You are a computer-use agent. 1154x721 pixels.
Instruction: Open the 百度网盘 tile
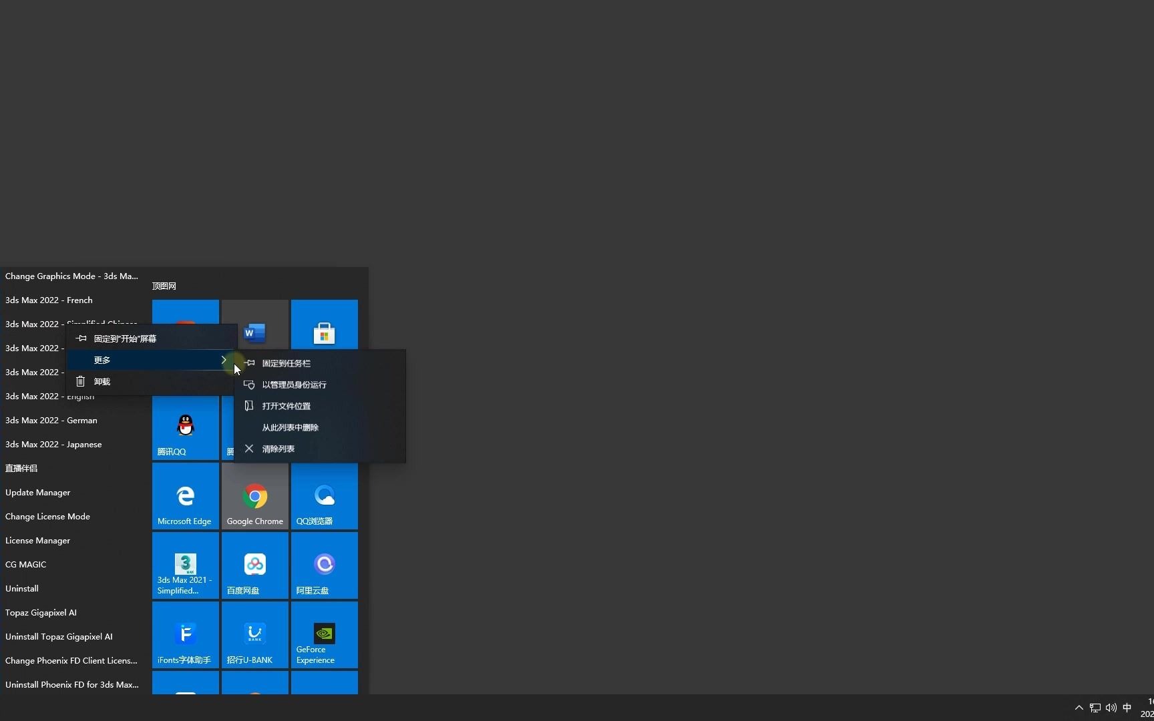[x=255, y=565]
